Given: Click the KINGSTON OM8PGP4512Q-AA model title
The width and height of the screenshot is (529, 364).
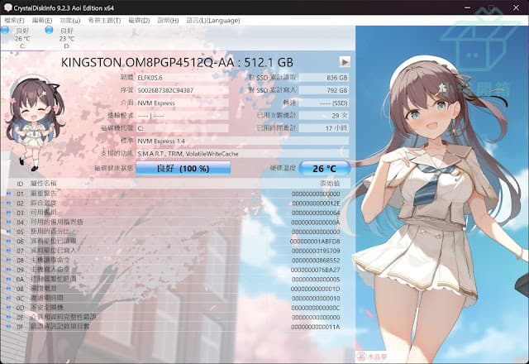Looking at the screenshot, I should coord(177,63).
